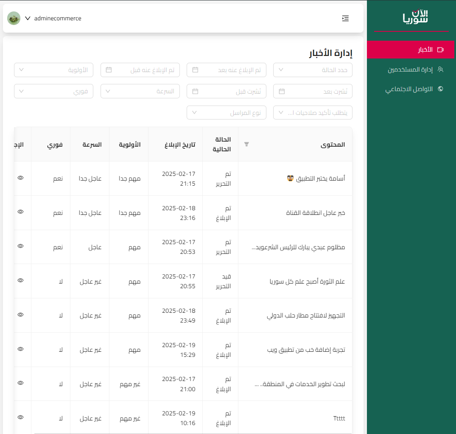Open the calendar icon in تم الإبلاغ عنه بعد field
The width and height of the screenshot is (456, 434).
click(x=195, y=70)
